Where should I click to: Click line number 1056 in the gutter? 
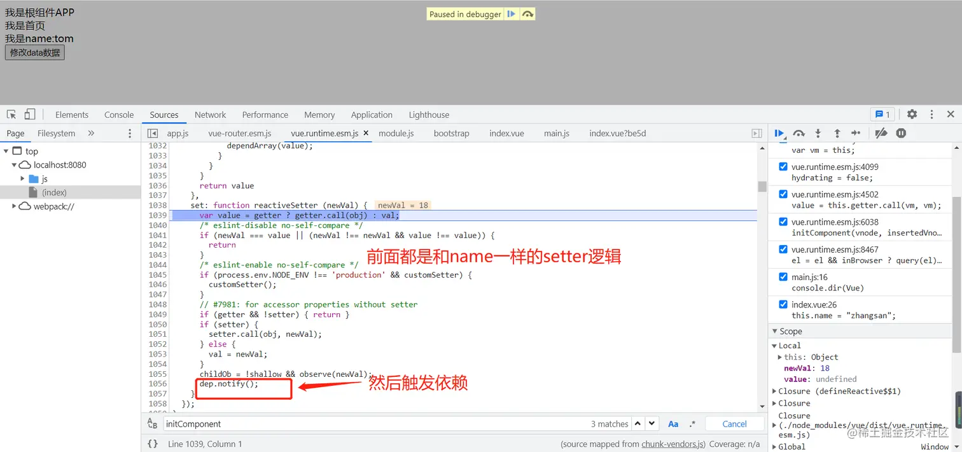pyautogui.click(x=157, y=384)
